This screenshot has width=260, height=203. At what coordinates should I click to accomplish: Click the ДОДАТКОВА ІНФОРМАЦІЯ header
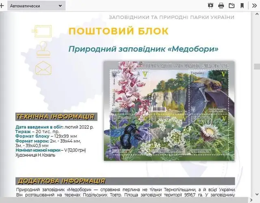(x=125, y=181)
